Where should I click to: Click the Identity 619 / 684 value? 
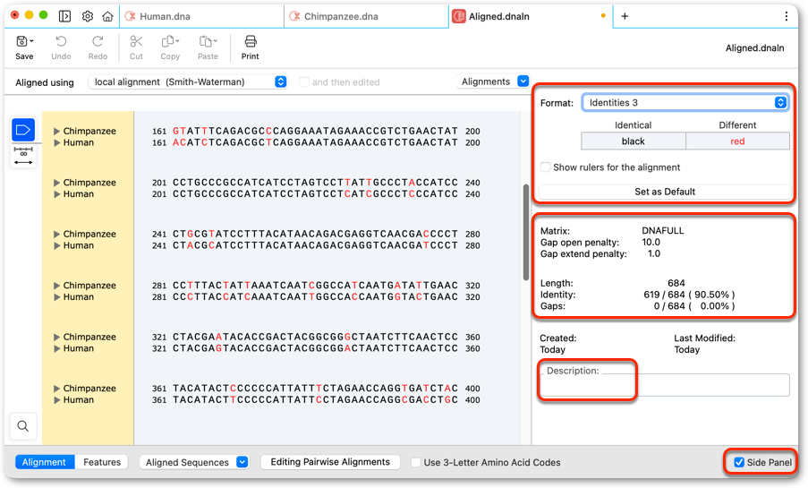[x=689, y=295]
